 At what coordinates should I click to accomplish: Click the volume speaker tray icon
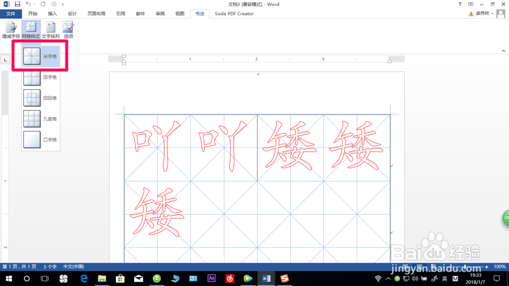tap(415, 278)
